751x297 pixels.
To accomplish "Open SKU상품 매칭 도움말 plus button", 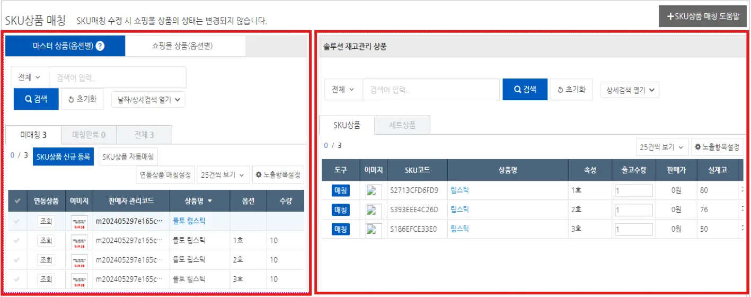I will pos(703,16).
